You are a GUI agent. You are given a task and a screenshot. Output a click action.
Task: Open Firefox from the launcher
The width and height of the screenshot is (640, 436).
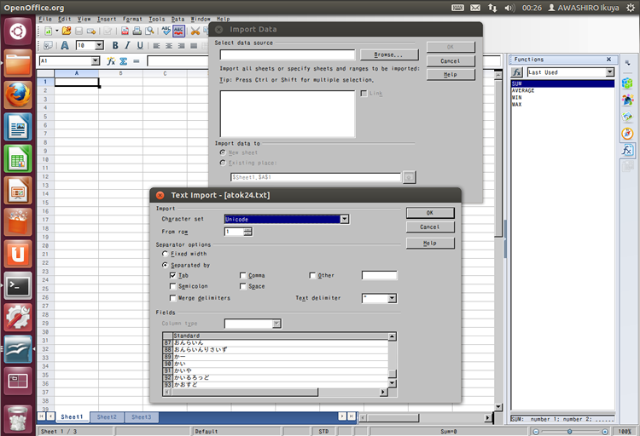click(x=18, y=95)
